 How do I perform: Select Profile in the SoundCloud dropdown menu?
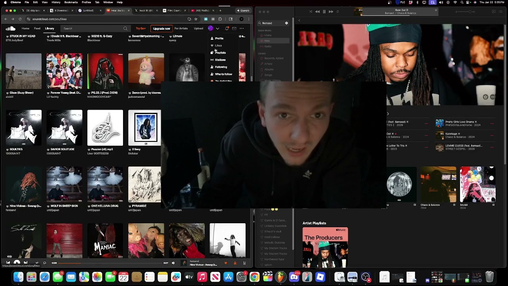coord(219,39)
